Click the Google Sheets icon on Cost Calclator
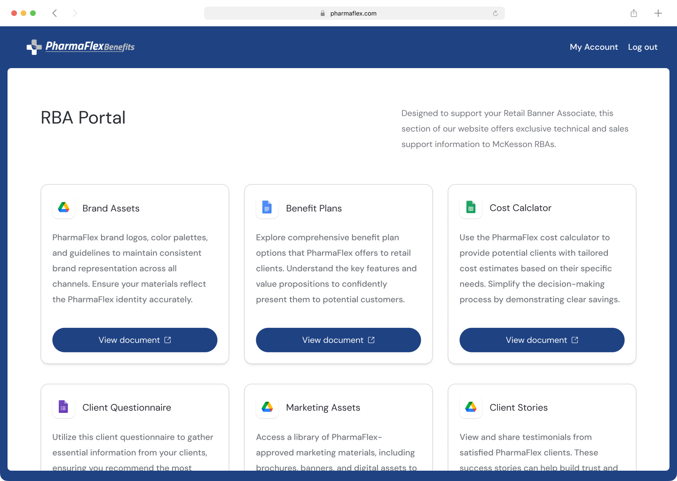 (471, 207)
